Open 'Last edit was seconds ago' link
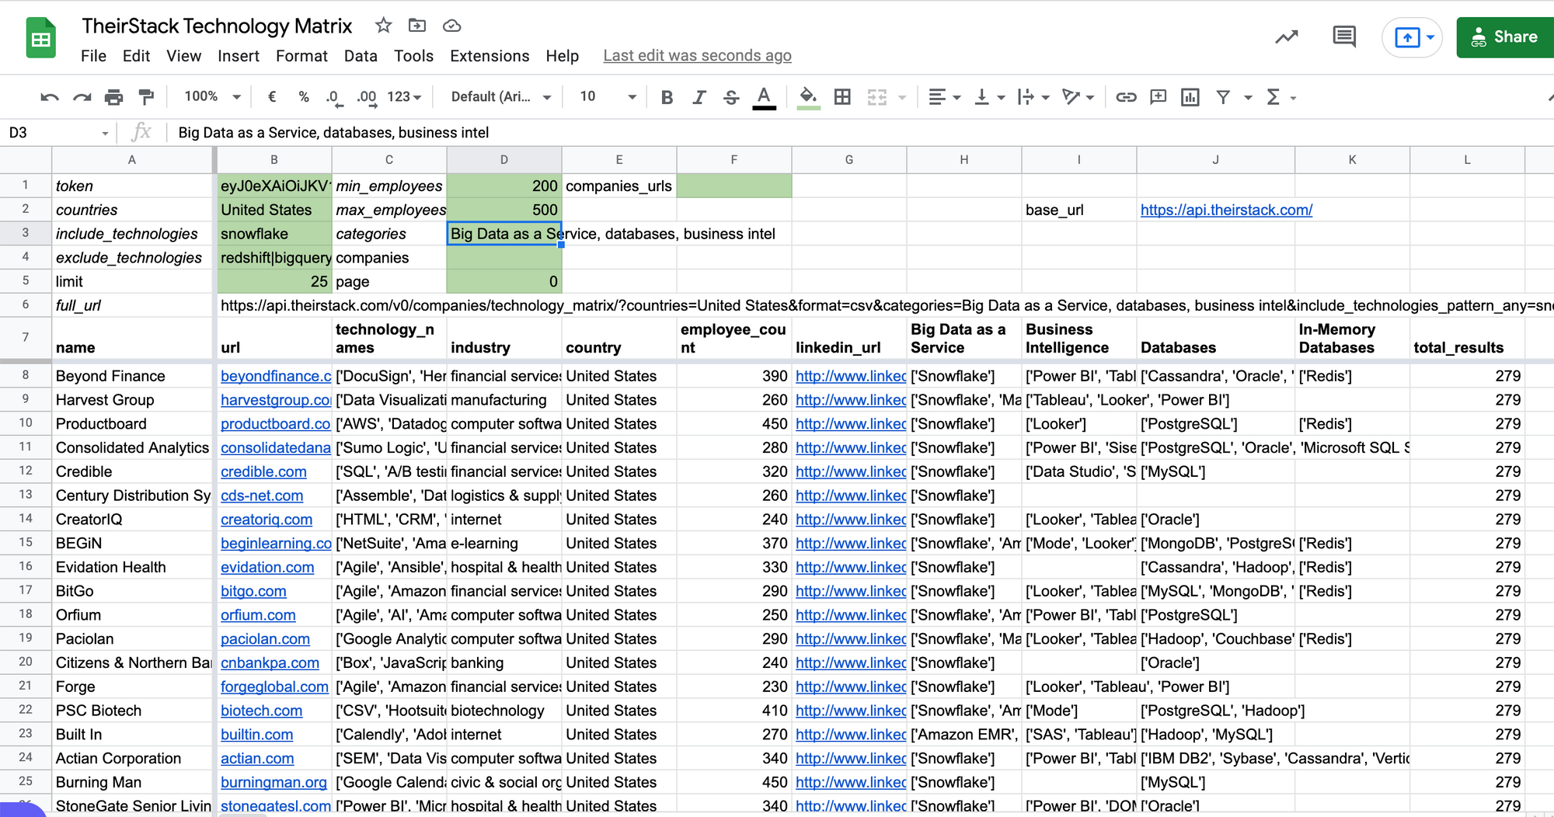Screen dimensions: 1554x817 tap(697, 56)
